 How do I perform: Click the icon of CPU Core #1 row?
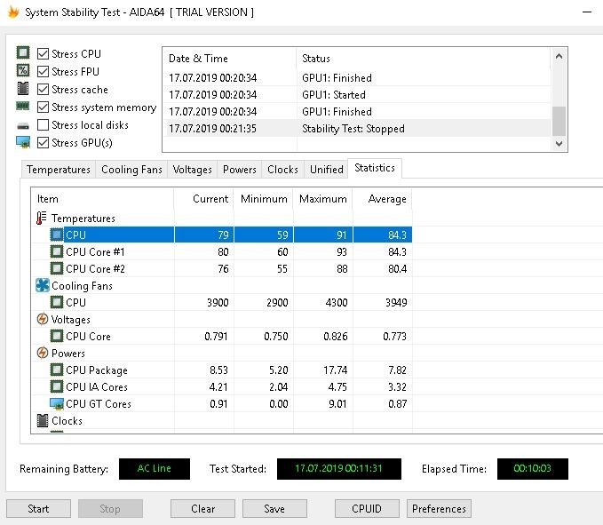(x=57, y=252)
